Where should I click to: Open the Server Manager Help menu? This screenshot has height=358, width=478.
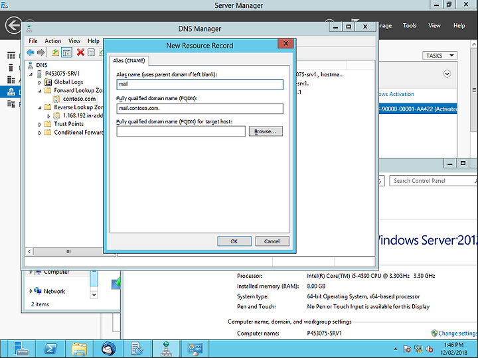[x=459, y=26]
